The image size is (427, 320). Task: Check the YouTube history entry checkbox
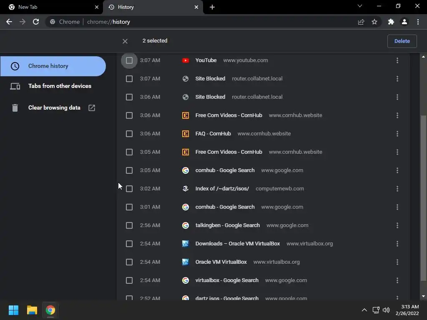click(129, 60)
